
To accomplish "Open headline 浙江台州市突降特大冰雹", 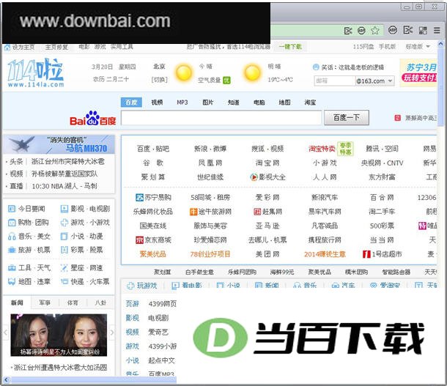I will pyautogui.click(x=68, y=162).
